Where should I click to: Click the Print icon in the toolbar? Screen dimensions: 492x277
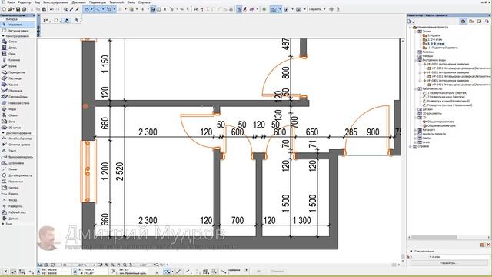24,9
